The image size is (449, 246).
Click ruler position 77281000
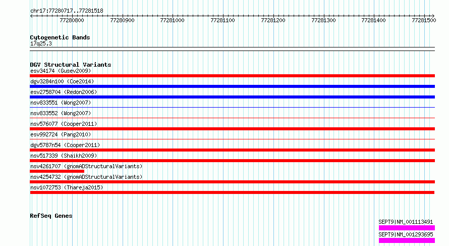[x=173, y=20]
